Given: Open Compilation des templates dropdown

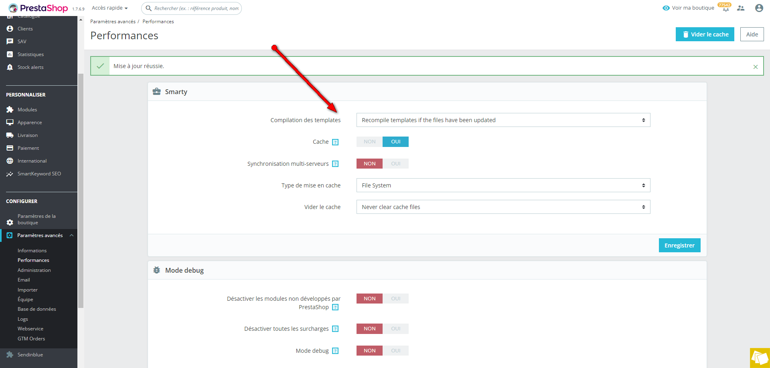Looking at the screenshot, I should click(x=503, y=120).
